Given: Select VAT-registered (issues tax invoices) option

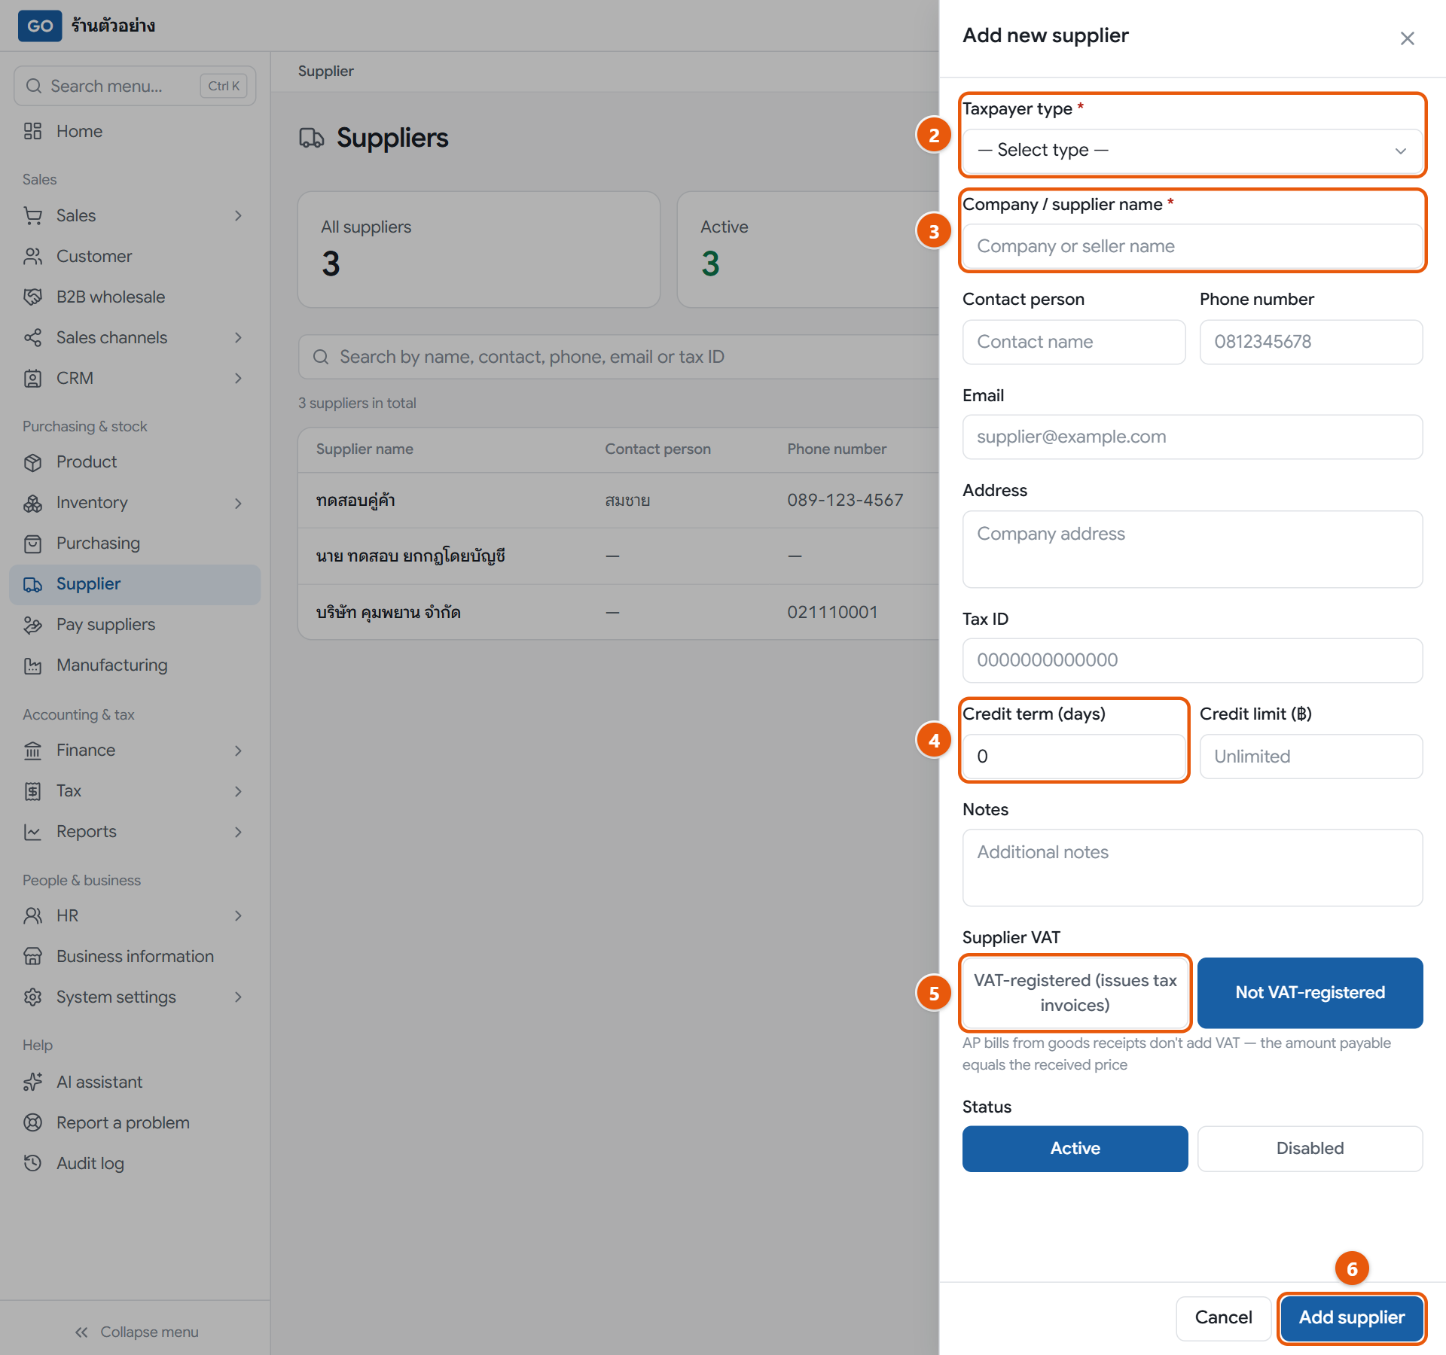Looking at the screenshot, I should [1075, 993].
